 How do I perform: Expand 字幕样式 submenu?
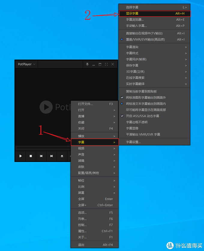pos(154,53)
